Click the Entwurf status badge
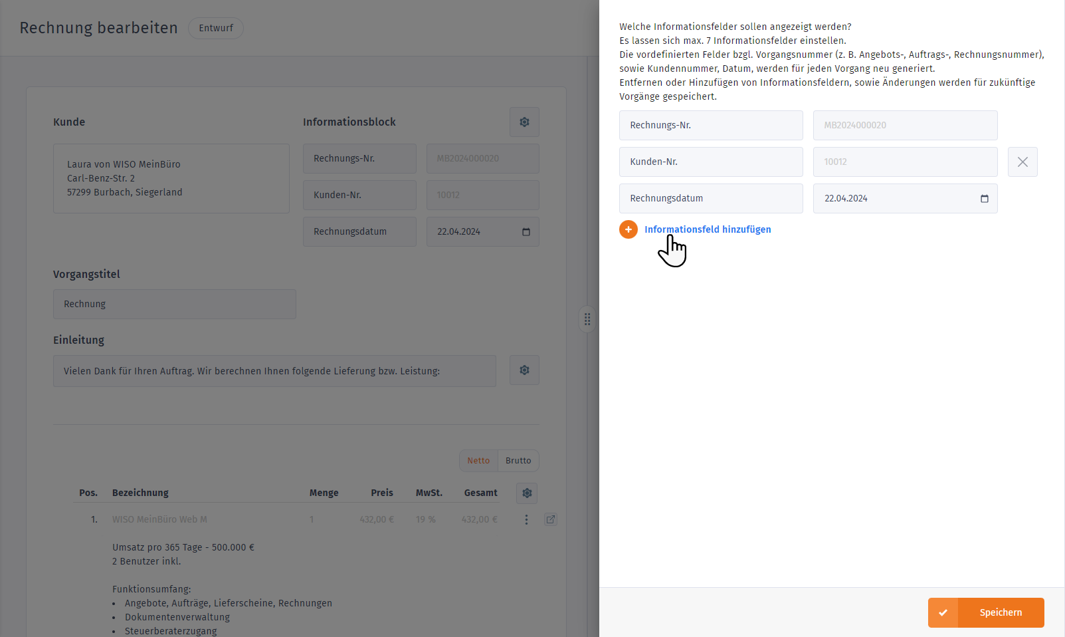 pos(216,28)
